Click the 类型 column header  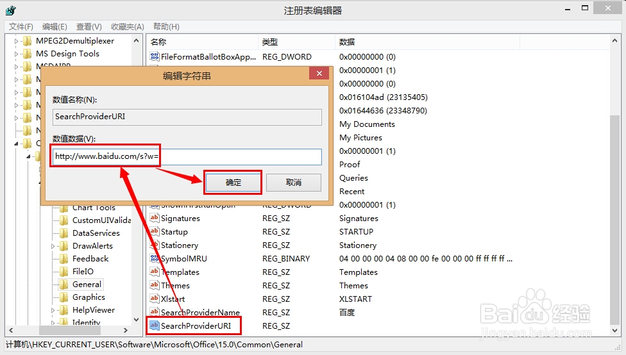click(296, 42)
